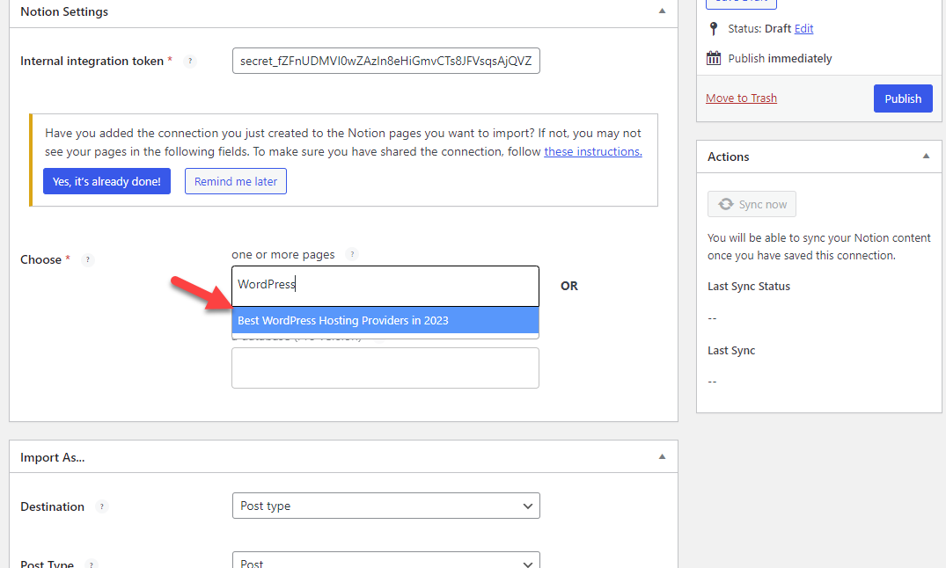Click the Edit link next to Status: Draft
This screenshot has height=568, width=946.
coord(803,28)
